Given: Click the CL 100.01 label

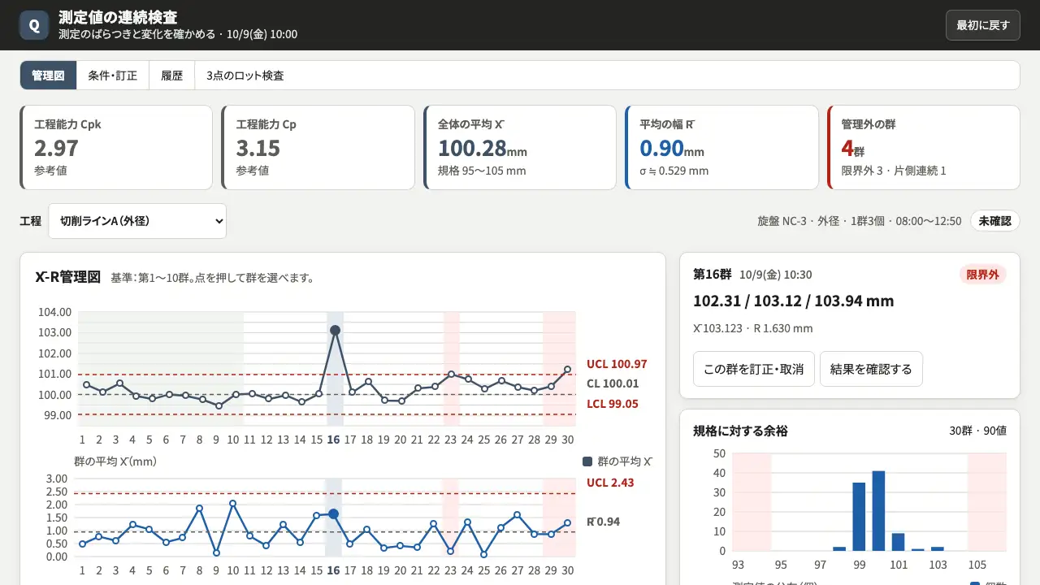Looking at the screenshot, I should point(613,383).
